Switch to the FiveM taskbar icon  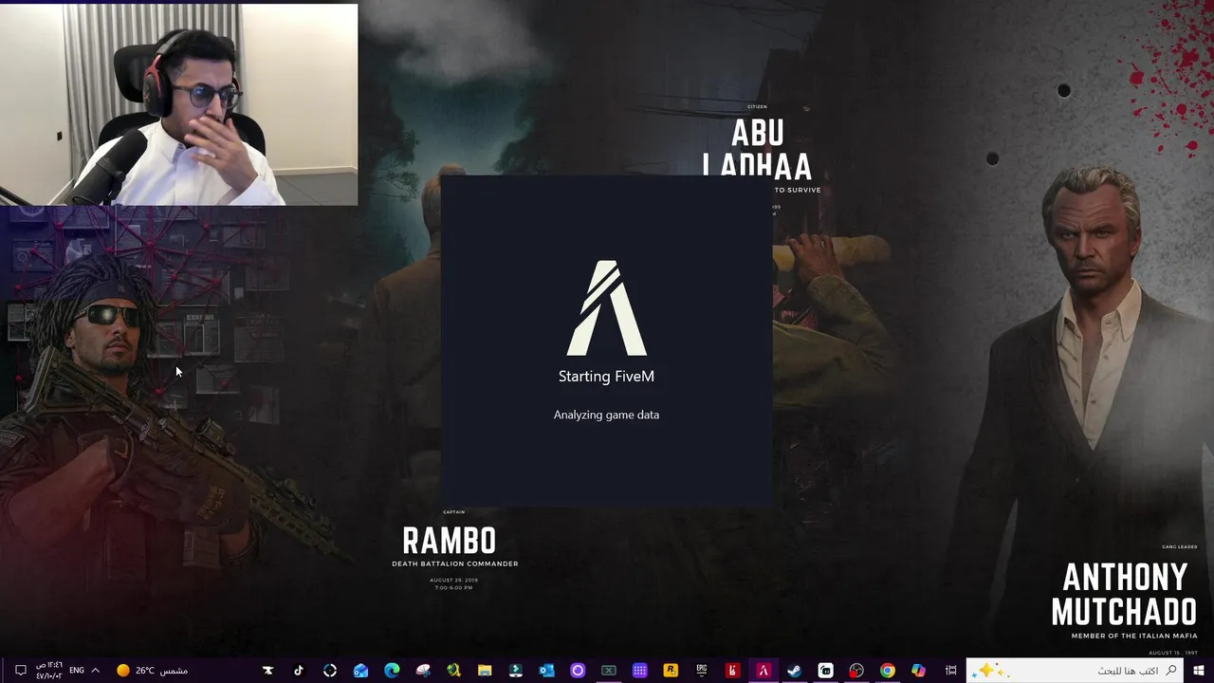tap(763, 670)
